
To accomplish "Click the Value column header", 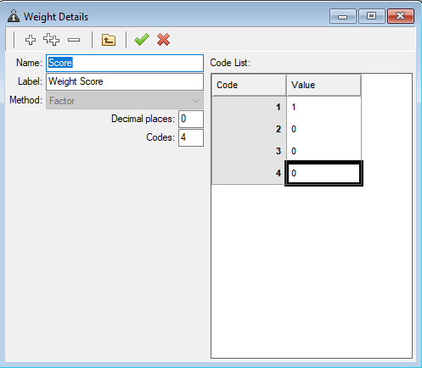I will click(324, 85).
